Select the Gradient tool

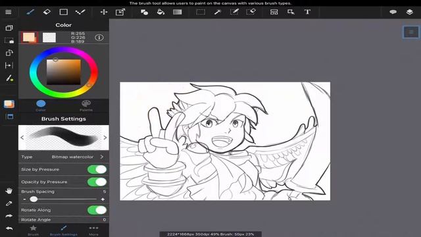(x=177, y=12)
